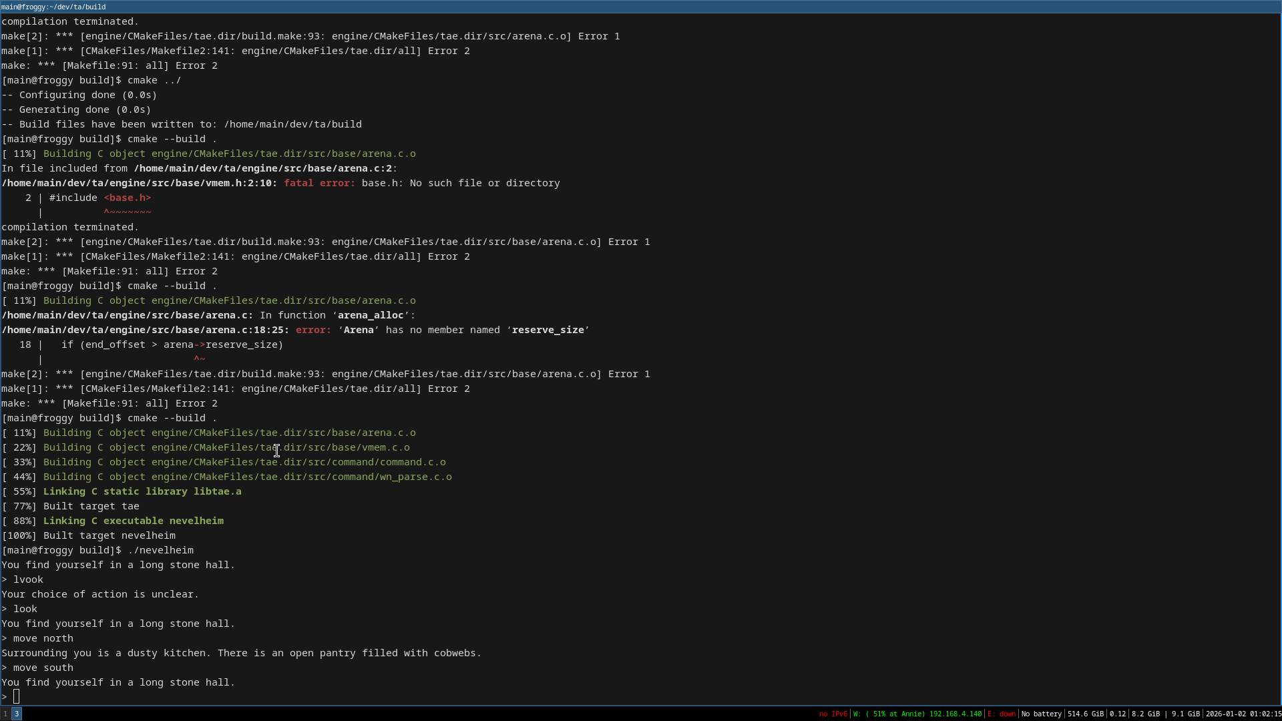This screenshot has width=1282, height=721.
Task: Click the './nevelheim' command line
Action: (x=160, y=550)
